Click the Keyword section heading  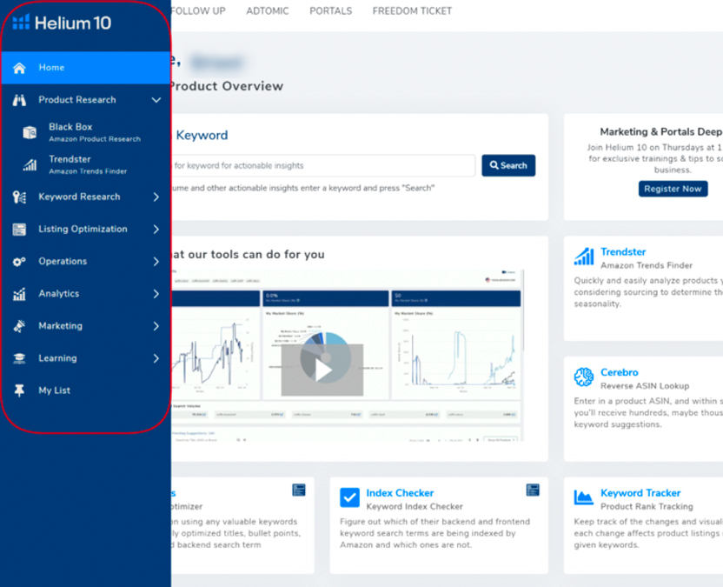[202, 135]
